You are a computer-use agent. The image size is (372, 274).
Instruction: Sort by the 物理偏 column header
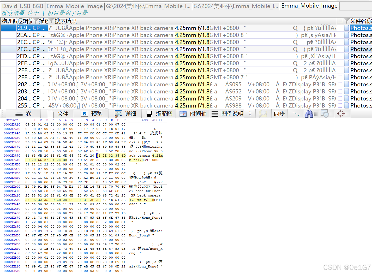click(x=9, y=21)
